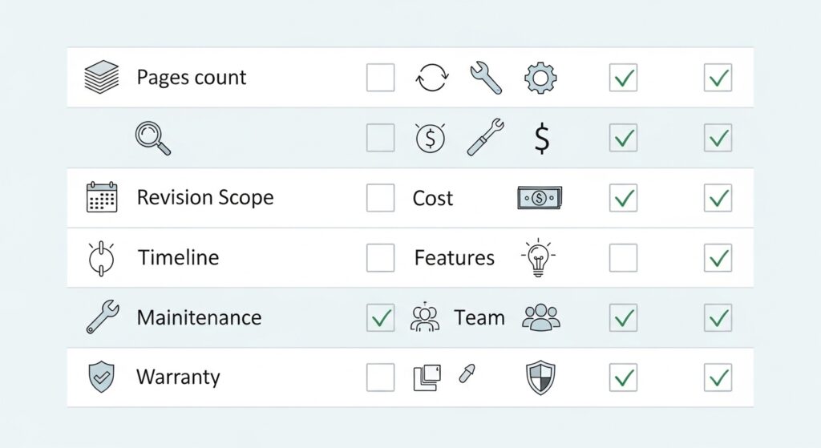Select the eyedropper icon in the Warranty row
Screen dimensions: 821x448
(x=467, y=373)
